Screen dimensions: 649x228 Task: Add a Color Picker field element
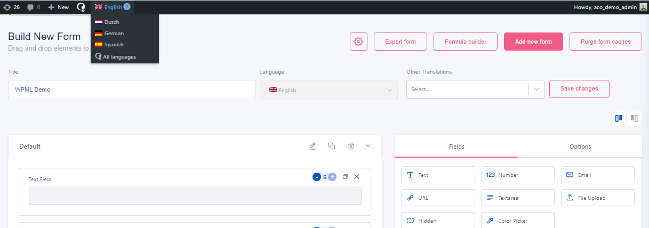[518, 221]
